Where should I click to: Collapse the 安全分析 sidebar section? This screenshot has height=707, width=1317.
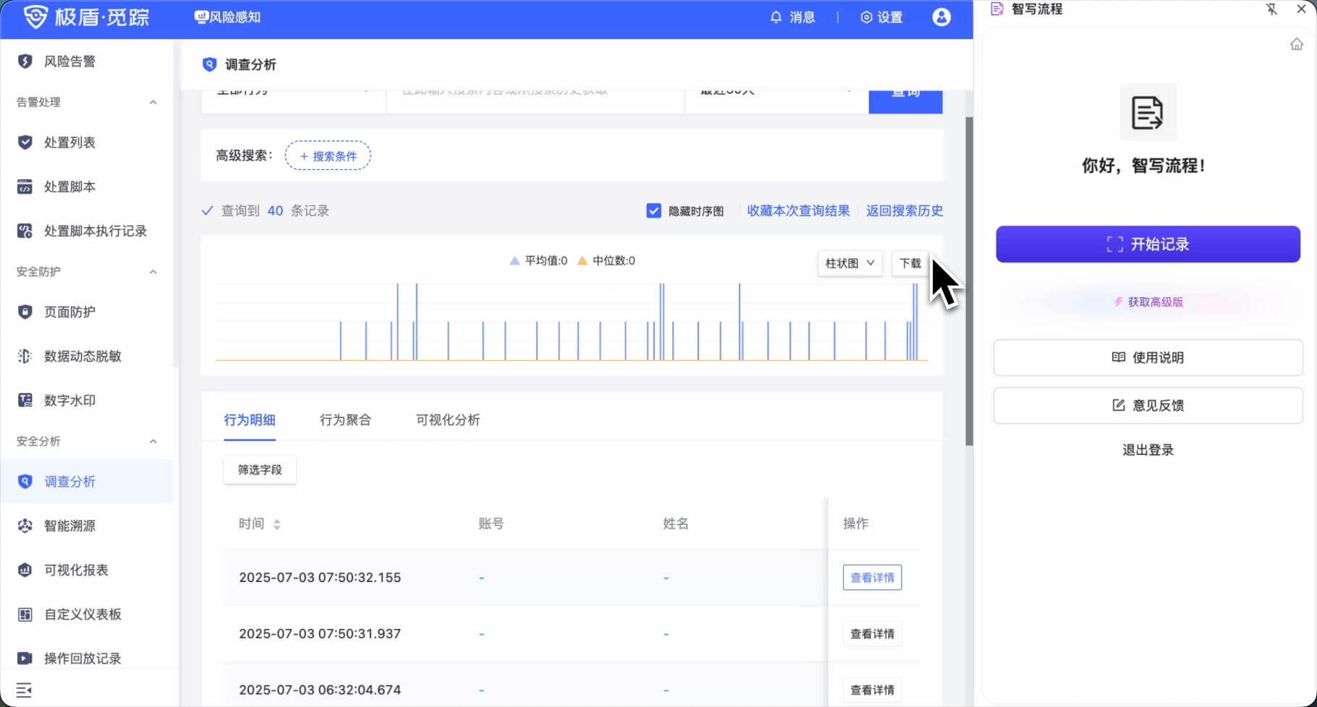click(153, 441)
